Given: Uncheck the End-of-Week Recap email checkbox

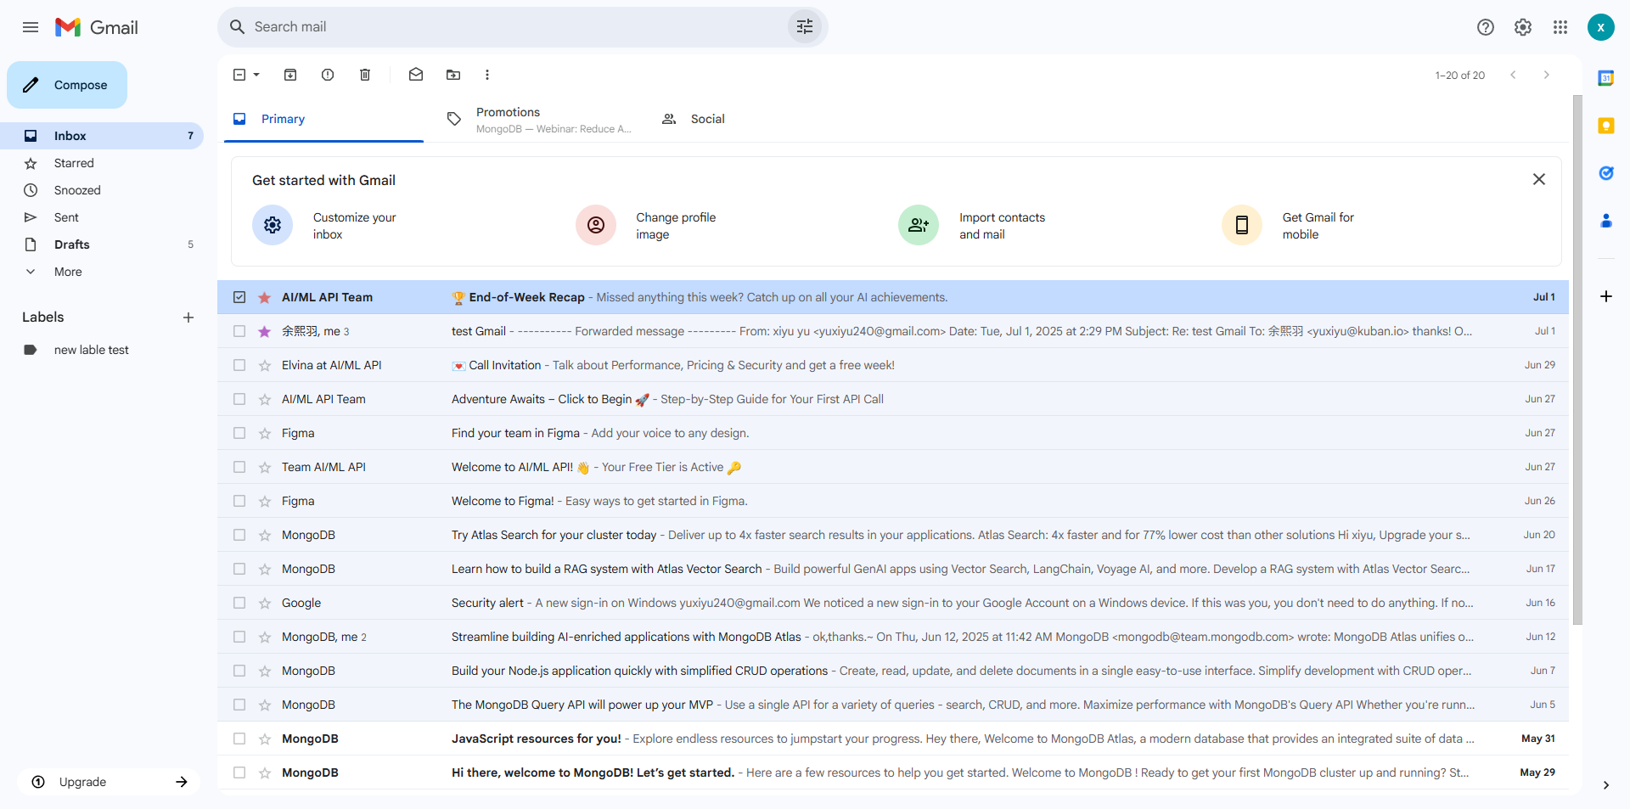Looking at the screenshot, I should click(x=239, y=297).
